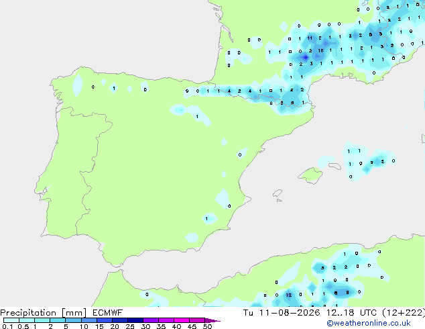Viewport: 425px width, 329px height.
Task: Click the 20–25 mm dark blue swatch
Action: click(x=120, y=320)
